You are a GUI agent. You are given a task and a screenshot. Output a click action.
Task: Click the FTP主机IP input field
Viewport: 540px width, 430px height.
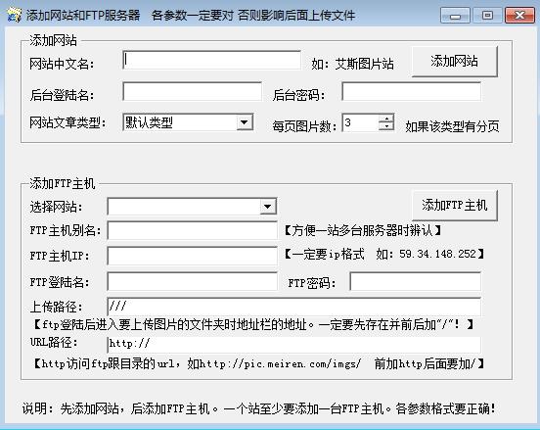click(x=192, y=256)
